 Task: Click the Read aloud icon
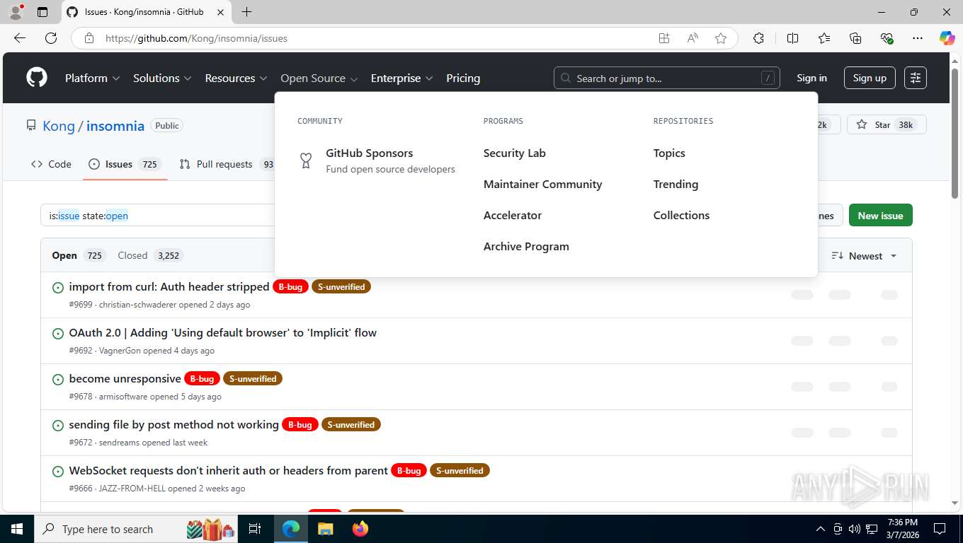point(693,38)
